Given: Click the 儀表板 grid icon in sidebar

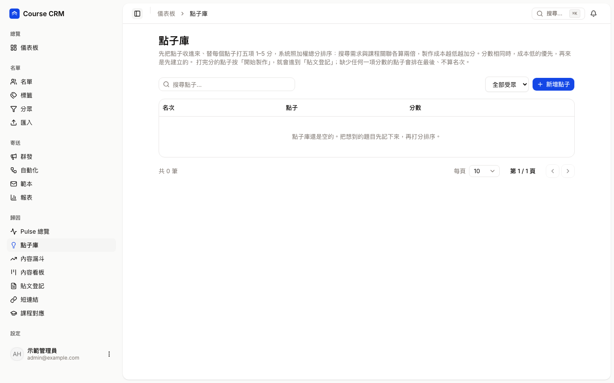Looking at the screenshot, I should click(14, 48).
